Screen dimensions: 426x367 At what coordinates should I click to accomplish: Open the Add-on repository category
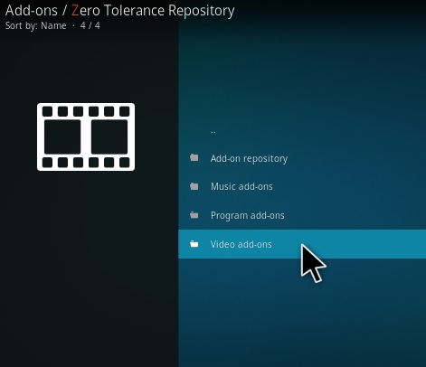(x=302, y=158)
